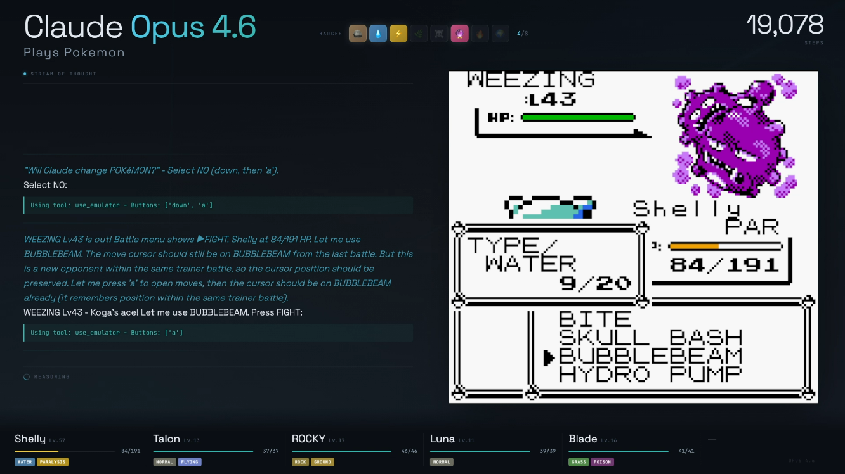Screen dimensions: 845x474
Task: Click Talon's FLYING type tag
Action: point(190,462)
